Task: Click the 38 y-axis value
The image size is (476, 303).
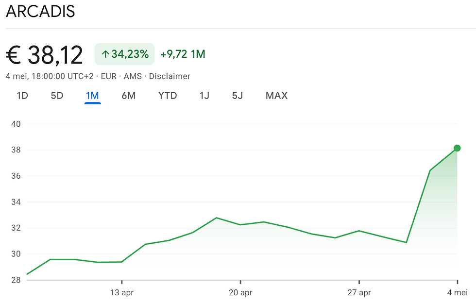Action: click(16, 150)
